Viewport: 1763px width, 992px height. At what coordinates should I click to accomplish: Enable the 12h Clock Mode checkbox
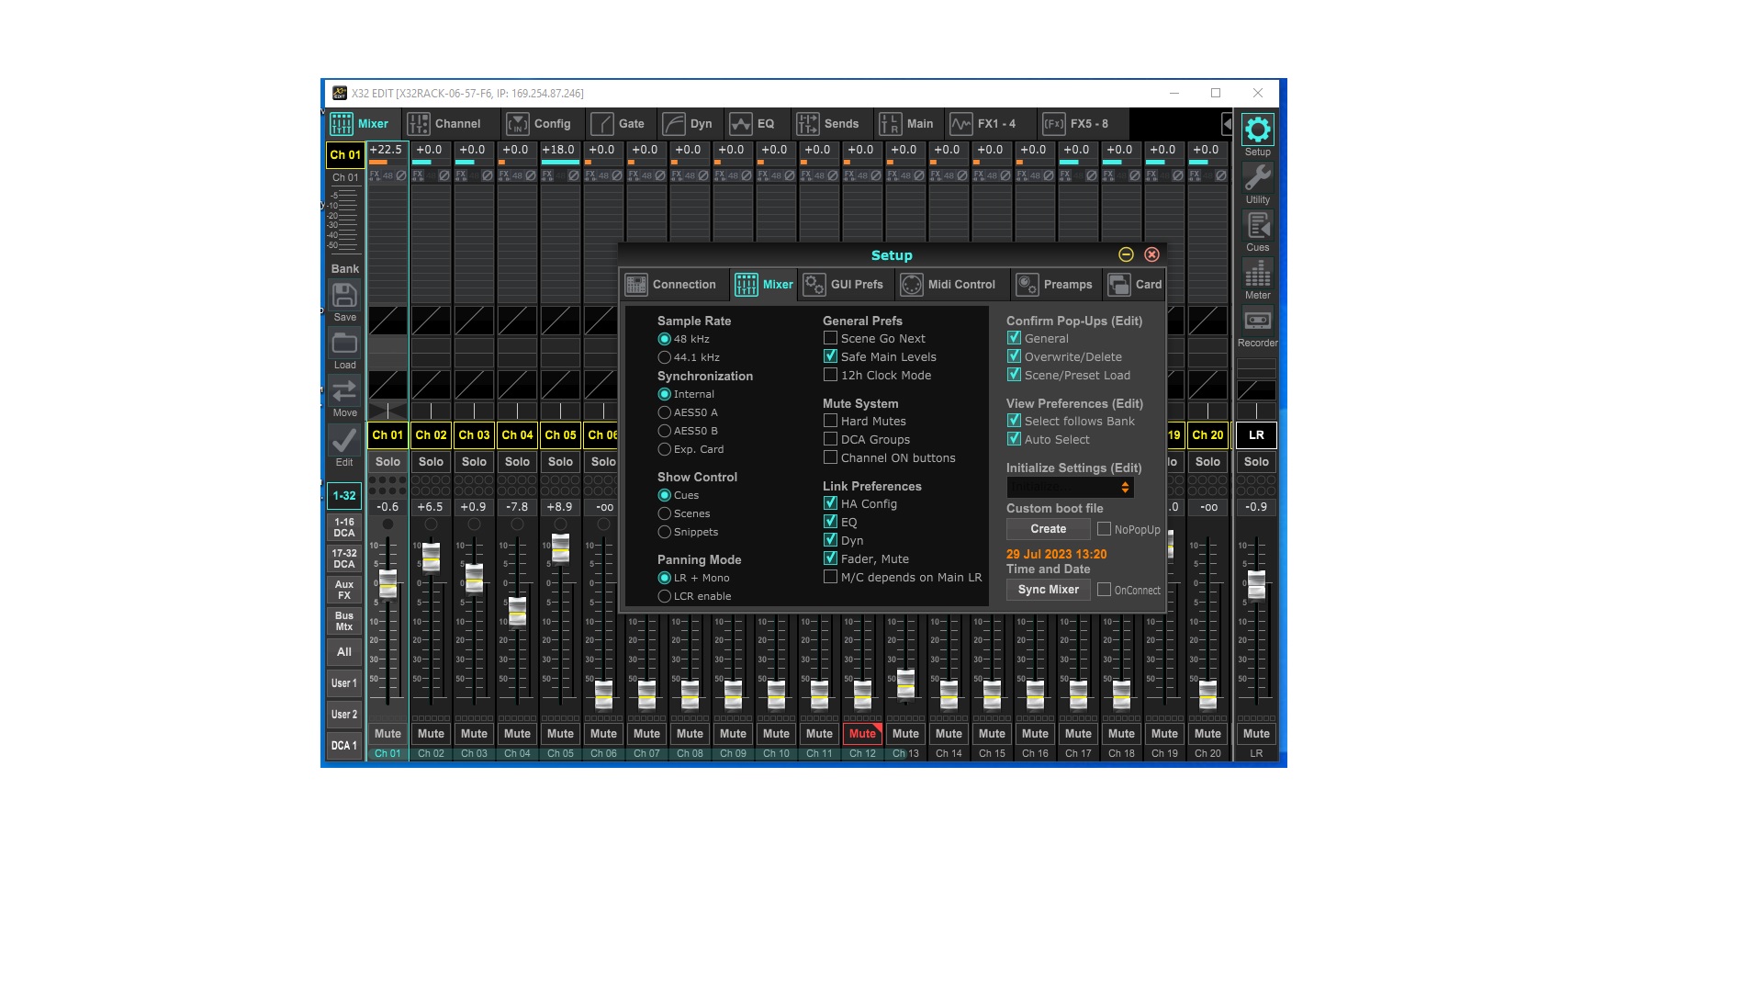(x=831, y=375)
